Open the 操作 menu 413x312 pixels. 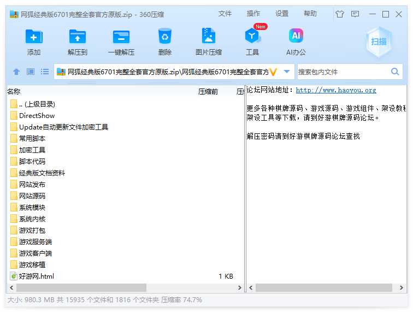click(253, 14)
